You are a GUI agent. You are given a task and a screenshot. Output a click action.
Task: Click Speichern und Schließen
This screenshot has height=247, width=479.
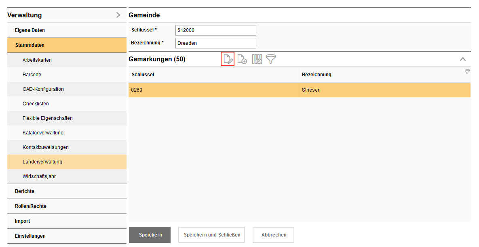(211, 234)
